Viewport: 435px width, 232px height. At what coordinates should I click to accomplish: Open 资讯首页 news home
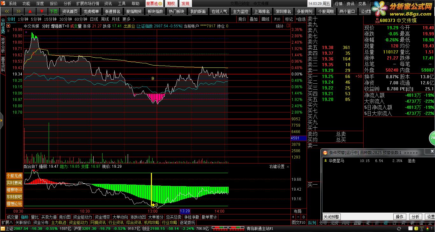[x=70, y=11]
